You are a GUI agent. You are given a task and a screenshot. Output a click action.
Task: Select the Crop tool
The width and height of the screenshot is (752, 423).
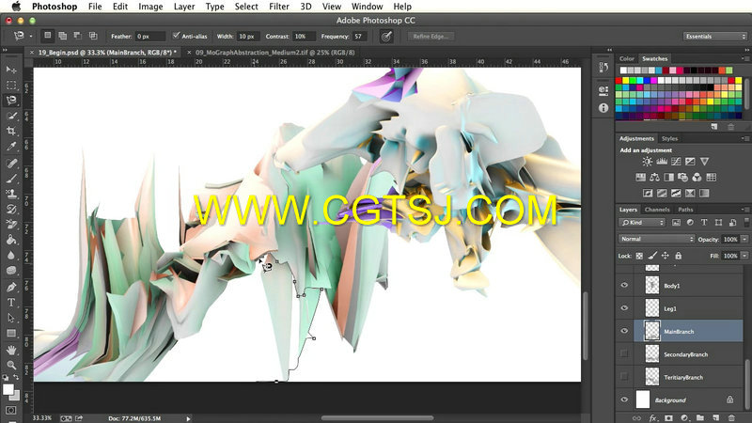(11, 131)
